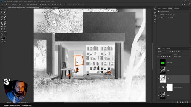Show the hidden Livello 1 layer

click(x=158, y=70)
